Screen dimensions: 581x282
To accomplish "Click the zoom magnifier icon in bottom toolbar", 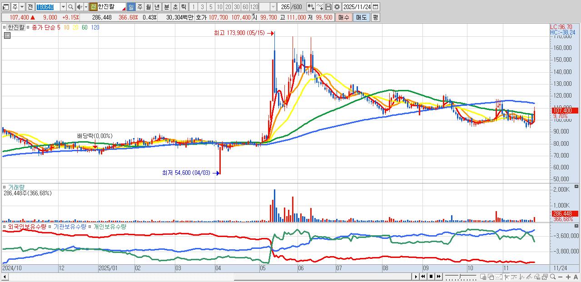I will click(x=553, y=277).
